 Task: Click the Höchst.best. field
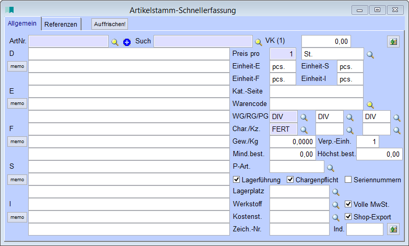(380, 154)
